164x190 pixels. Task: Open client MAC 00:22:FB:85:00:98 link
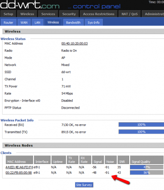(18, 173)
